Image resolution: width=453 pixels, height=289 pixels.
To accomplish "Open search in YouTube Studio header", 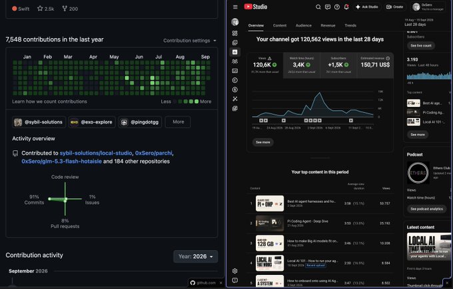I will 318,7.
